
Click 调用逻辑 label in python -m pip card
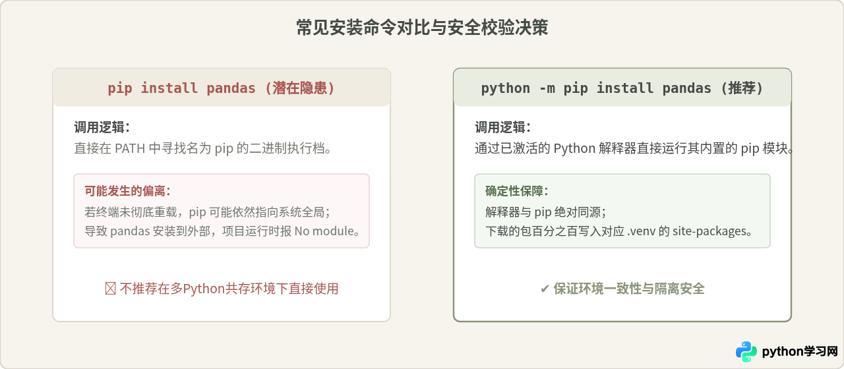[503, 128]
